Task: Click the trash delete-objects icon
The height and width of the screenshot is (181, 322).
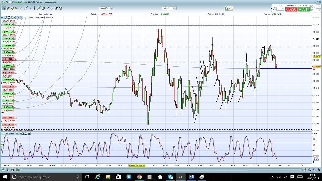Action: tap(61, 8)
